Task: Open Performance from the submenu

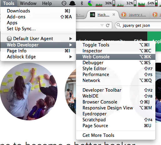Action: [x=116, y=75]
